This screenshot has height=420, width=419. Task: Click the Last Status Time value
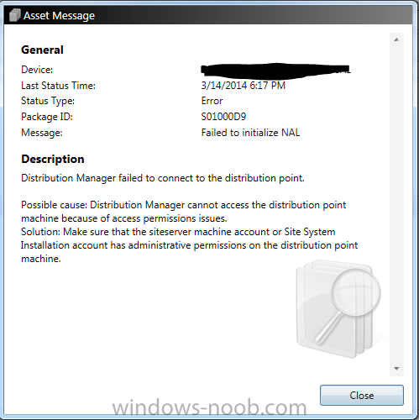[243, 86]
